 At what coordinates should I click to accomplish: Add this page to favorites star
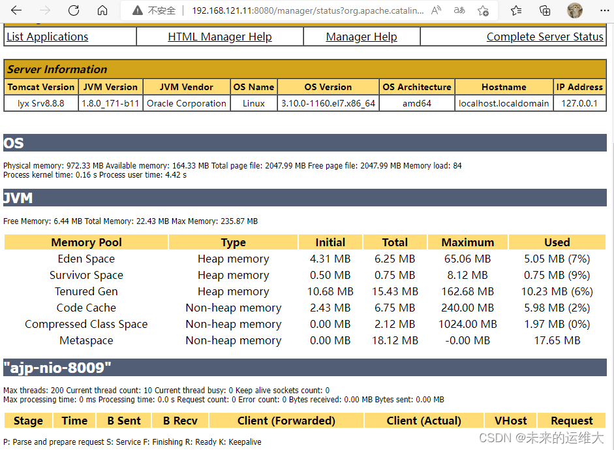[x=484, y=10]
